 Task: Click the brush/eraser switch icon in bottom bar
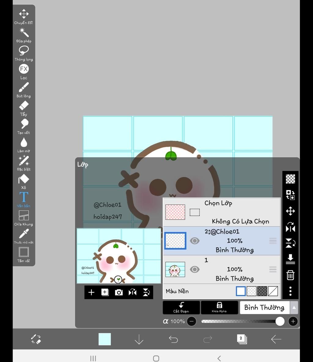coord(36,339)
